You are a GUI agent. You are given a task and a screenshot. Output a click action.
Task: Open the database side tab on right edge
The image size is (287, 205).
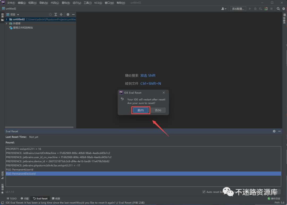[284, 19]
